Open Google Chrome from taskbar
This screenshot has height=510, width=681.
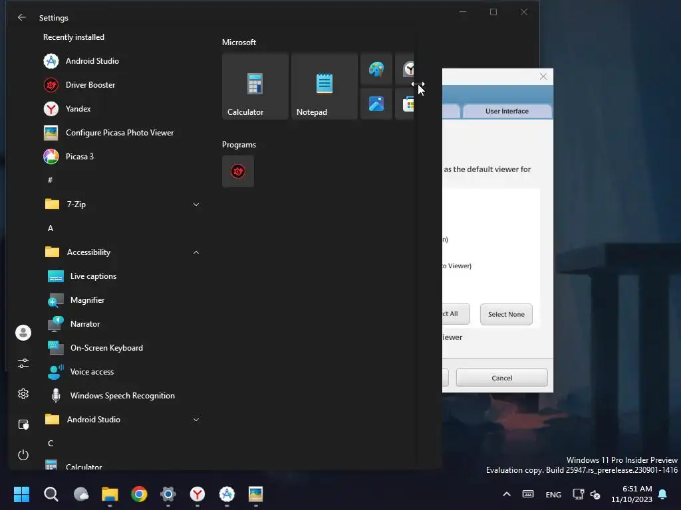coord(140,494)
